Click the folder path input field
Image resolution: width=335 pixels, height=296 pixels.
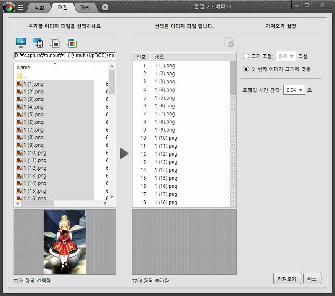point(65,56)
